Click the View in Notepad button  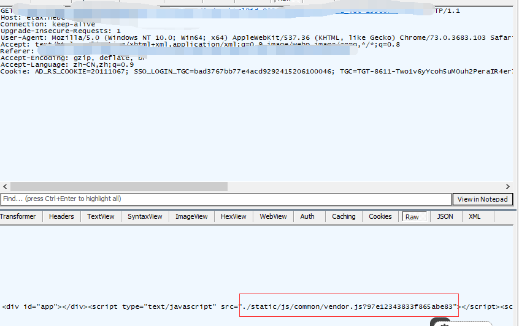483,199
